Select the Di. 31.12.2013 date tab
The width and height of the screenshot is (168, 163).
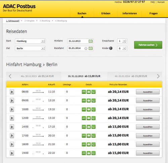pos(84,76)
